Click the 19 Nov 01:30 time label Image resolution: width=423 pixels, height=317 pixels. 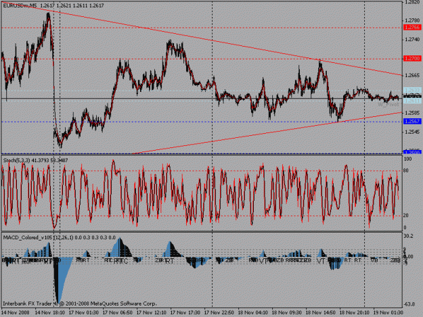[388, 313]
